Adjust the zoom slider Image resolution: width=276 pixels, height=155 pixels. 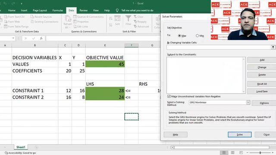pyautogui.click(x=260, y=152)
